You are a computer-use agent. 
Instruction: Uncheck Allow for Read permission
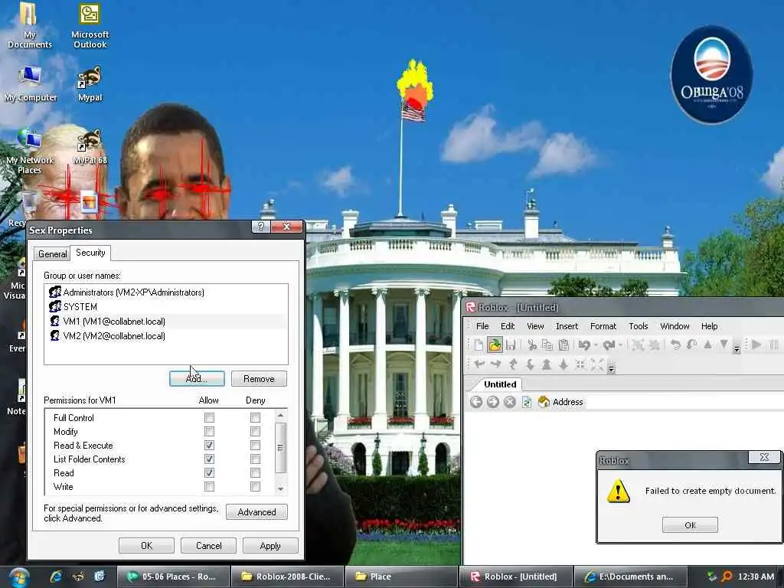coord(209,472)
